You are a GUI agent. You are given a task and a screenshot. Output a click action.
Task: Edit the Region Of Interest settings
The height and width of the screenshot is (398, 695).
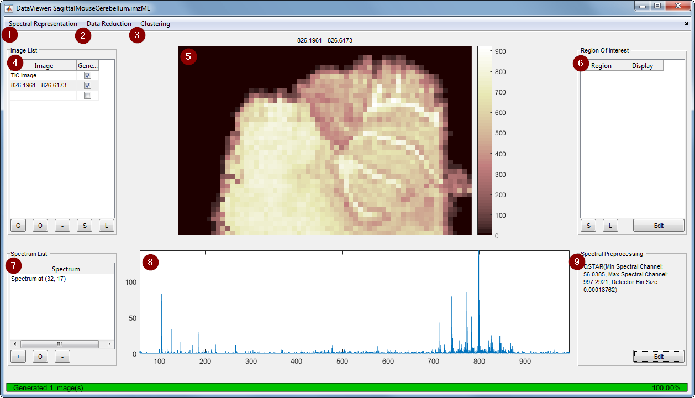[x=659, y=225]
